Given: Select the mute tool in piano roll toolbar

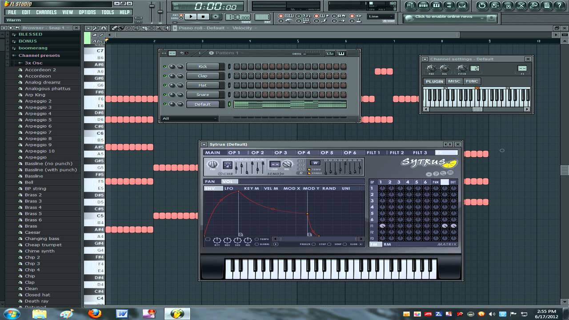Looking at the screenshot, I should (136, 28).
